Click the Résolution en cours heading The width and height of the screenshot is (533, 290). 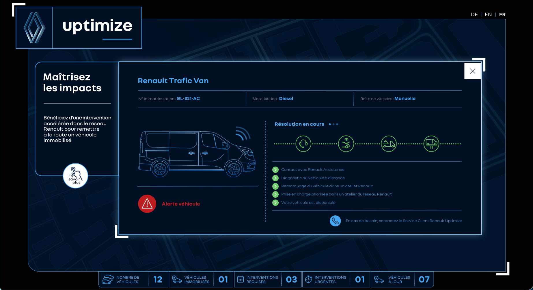coord(299,124)
